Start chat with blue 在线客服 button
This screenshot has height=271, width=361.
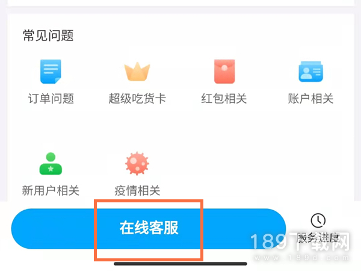[149, 229]
